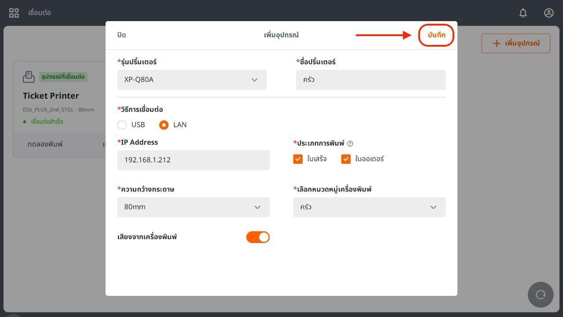Screen dimensions: 563x317
Task: Open เลือกหมวดหมู่เครื่องพิมพ์ category dropdown
Action: [x=369, y=207]
